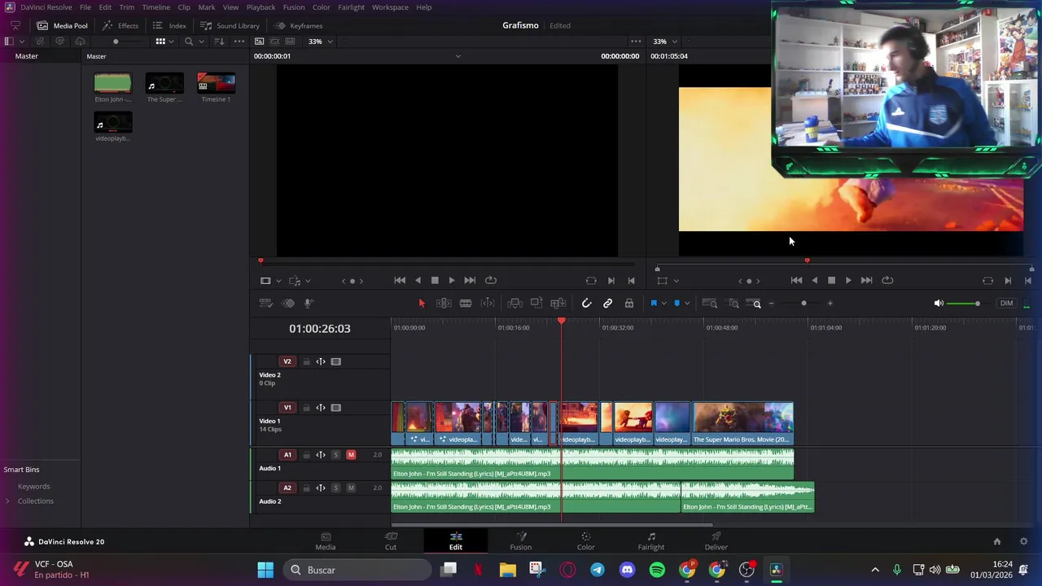Open the timeline viewer zoom 33% dropdown
This screenshot has height=586, width=1042.
tap(664, 42)
